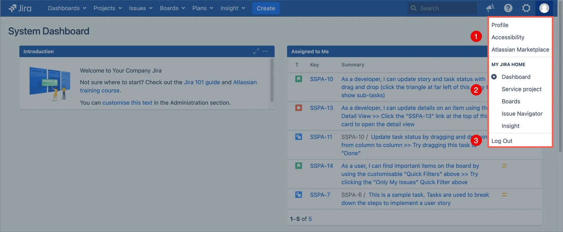
Task: Click medium priority icon for SSPA-14
Action: [x=504, y=166]
